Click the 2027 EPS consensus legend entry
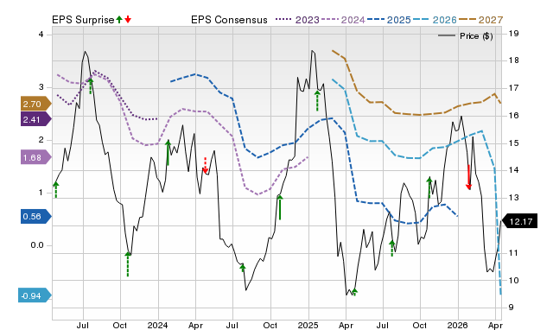The width and height of the screenshot is (553, 330). tap(480, 20)
